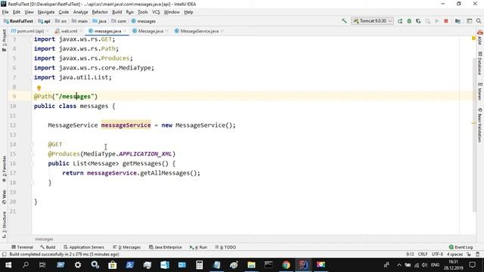Open the Analyze menu
This screenshot has height=272, width=484.
coord(81,12)
